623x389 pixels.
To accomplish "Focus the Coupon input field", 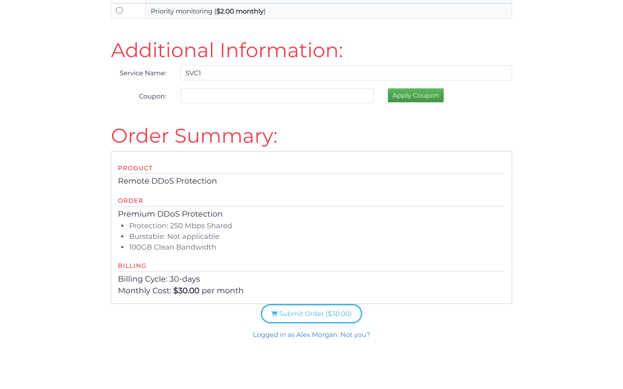I will tap(277, 96).
